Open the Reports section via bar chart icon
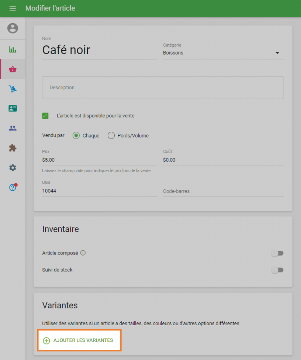301x360 pixels. click(13, 49)
